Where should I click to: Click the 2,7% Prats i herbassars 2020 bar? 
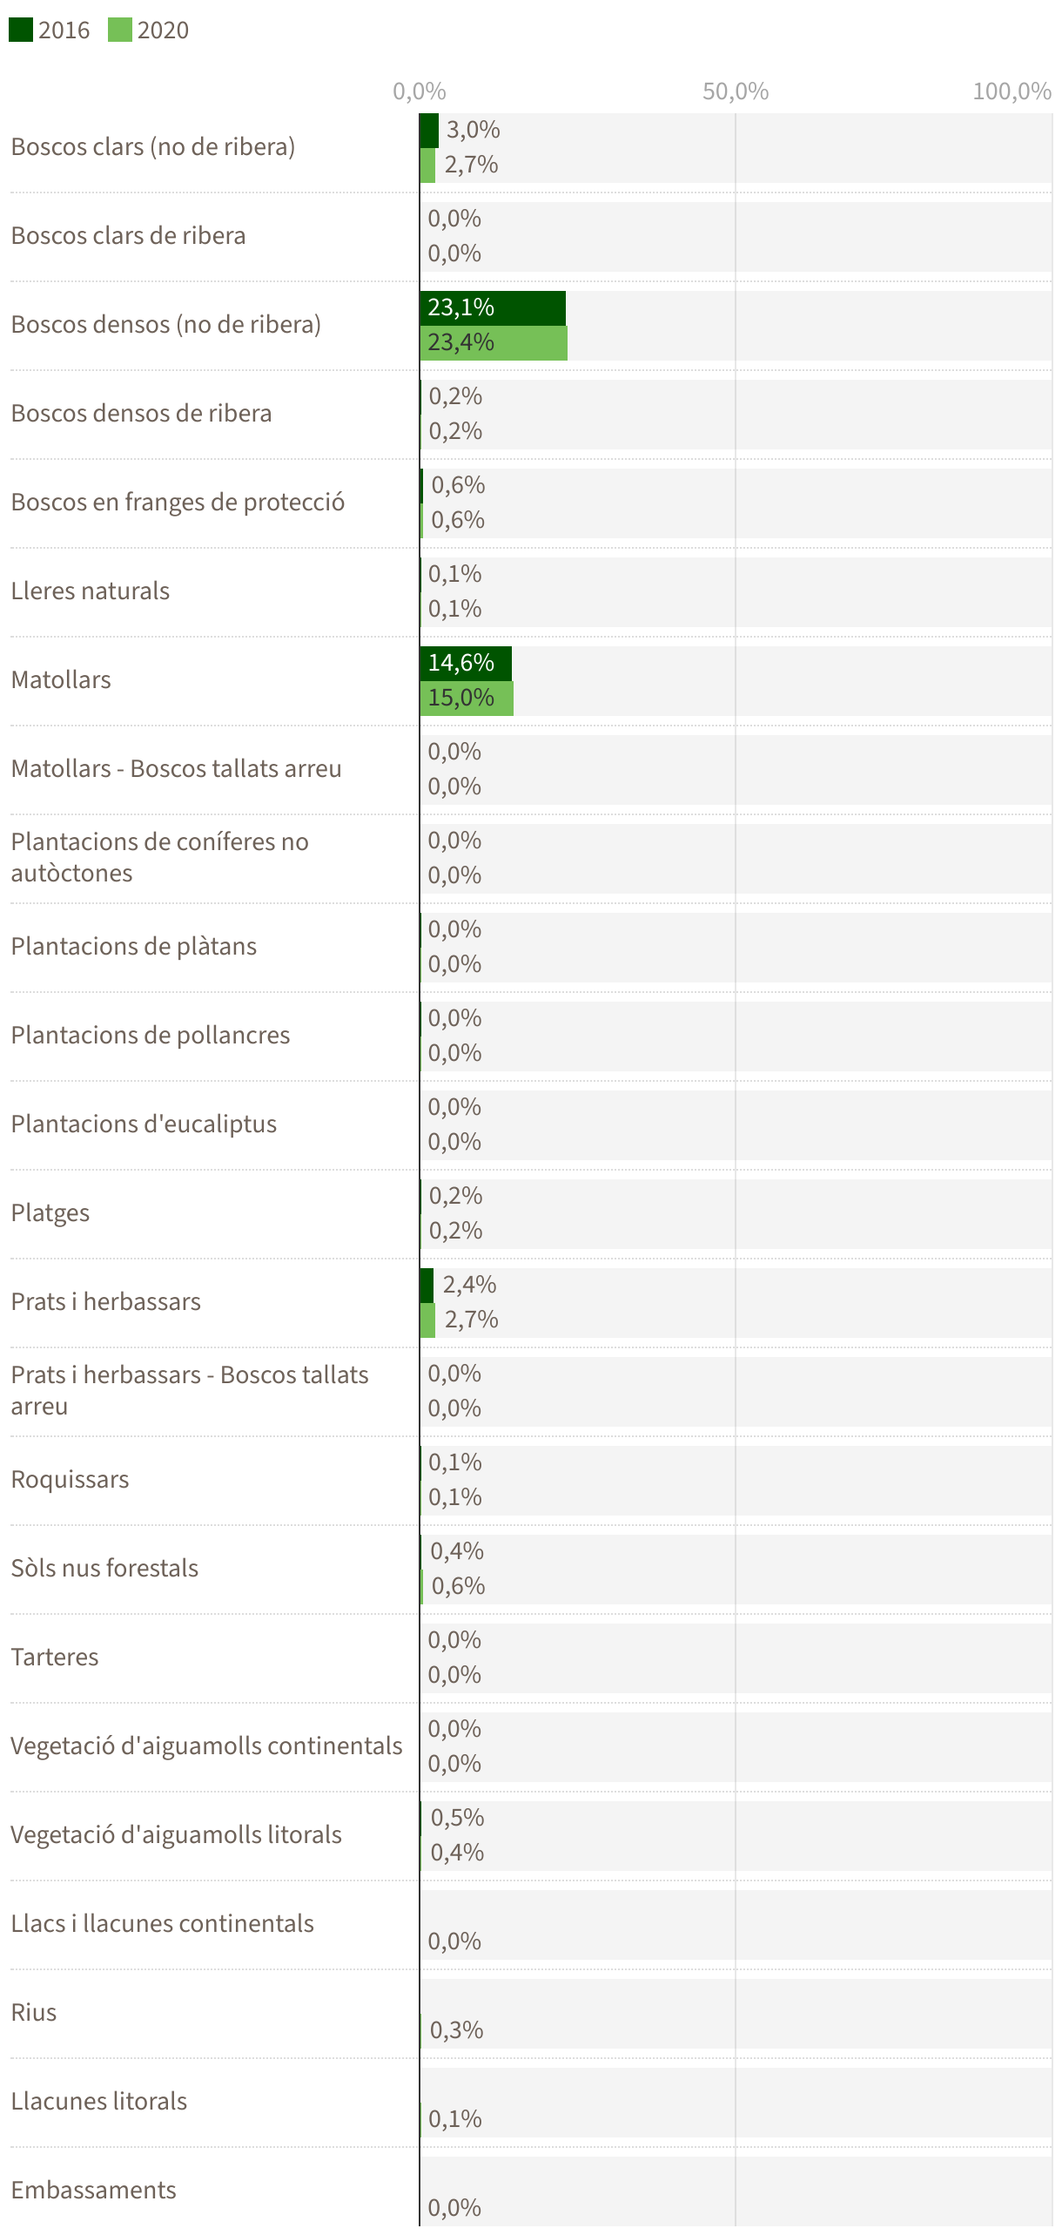[x=427, y=1320]
